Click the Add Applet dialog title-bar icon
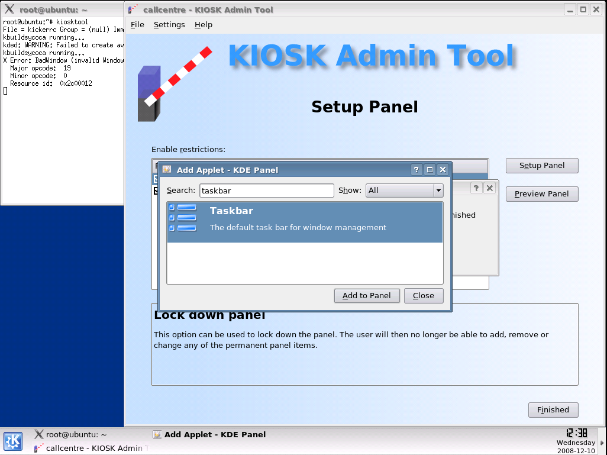Viewport: 607px width, 455px height. [x=167, y=170]
